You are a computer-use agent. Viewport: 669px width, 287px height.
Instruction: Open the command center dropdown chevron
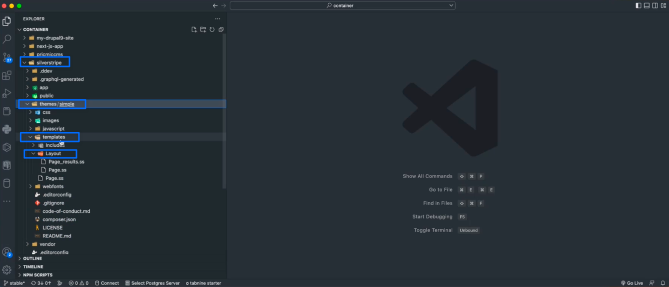click(451, 5)
